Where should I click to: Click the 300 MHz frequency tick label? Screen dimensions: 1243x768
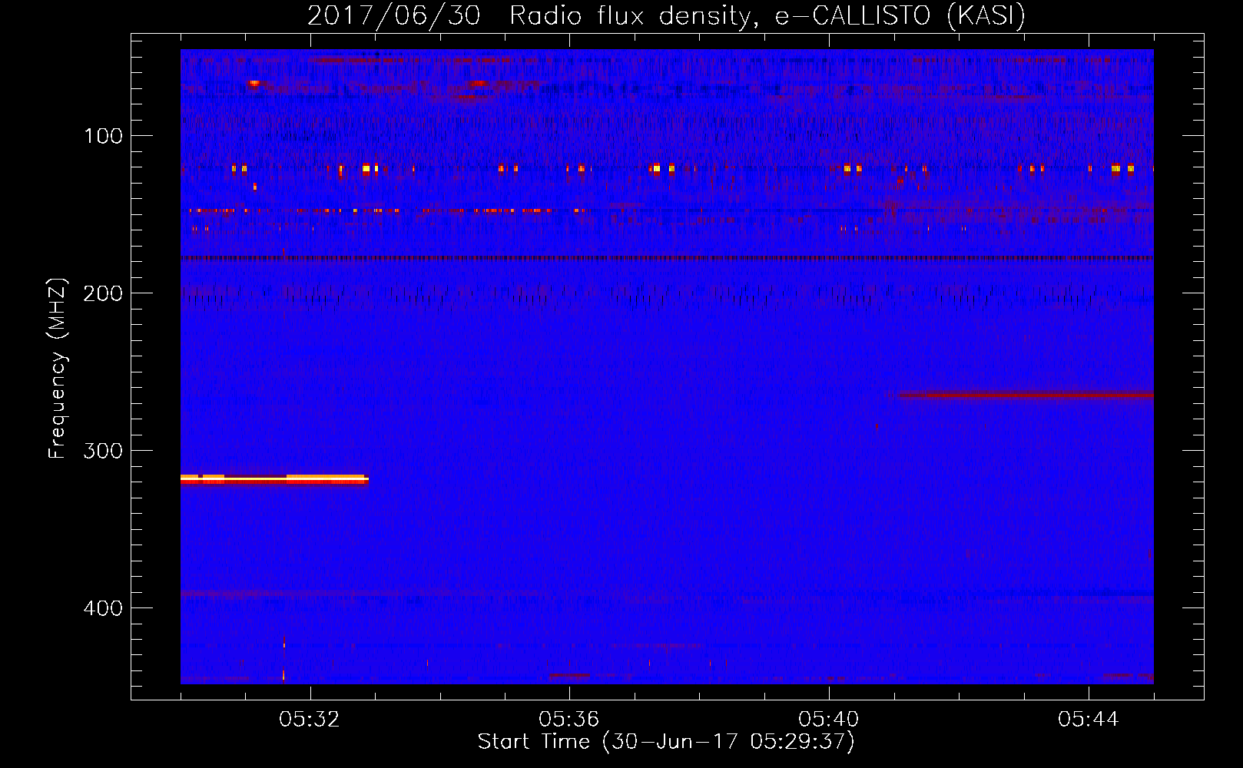(x=104, y=451)
